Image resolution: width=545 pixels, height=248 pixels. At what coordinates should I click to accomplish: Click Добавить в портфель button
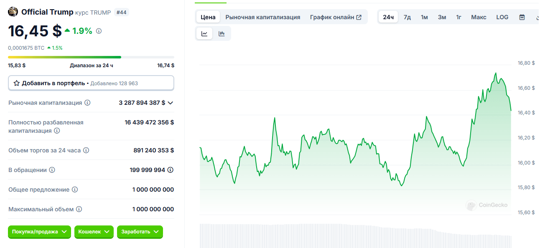91,83
